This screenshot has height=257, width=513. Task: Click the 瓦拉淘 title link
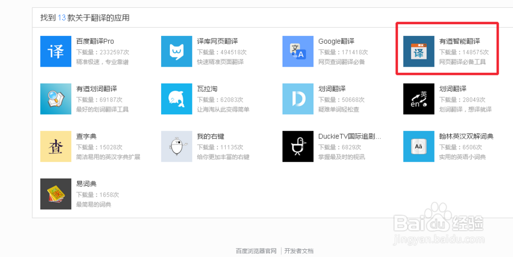click(x=207, y=89)
